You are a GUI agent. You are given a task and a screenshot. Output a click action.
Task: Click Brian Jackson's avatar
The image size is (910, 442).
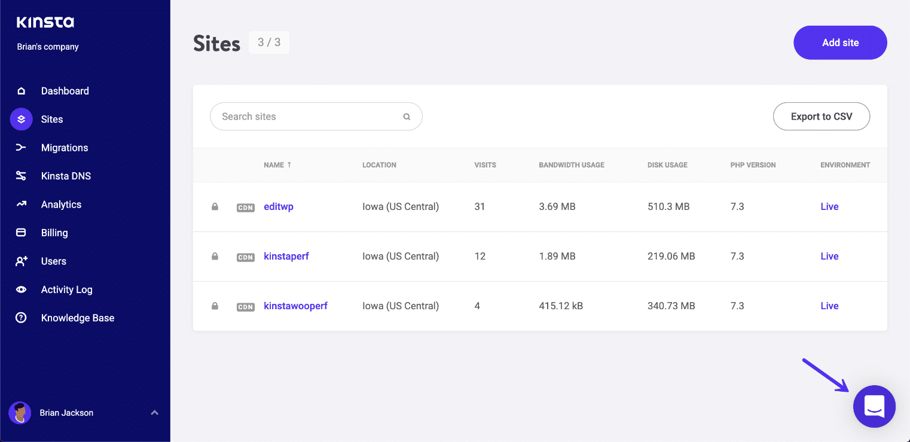[x=20, y=413]
